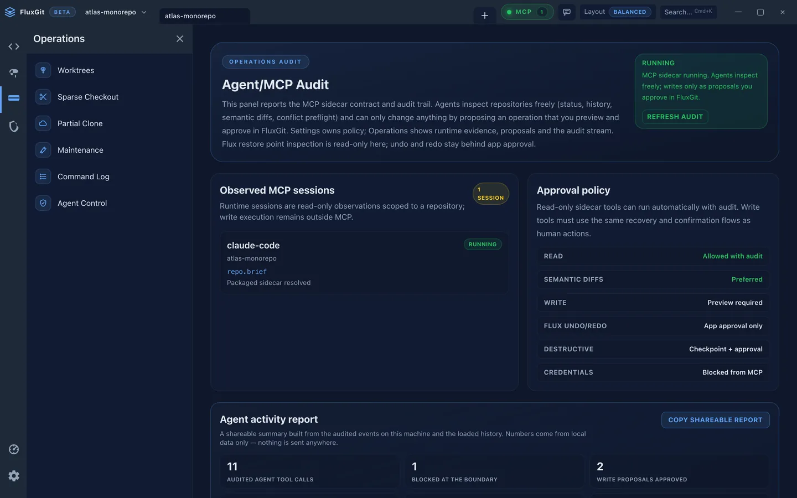This screenshot has height=498, width=797.
Task: Expand the atlas-monorepo repository dropdown
Action: click(116, 12)
